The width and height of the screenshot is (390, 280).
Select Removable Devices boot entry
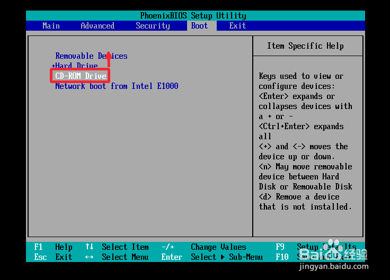point(91,56)
